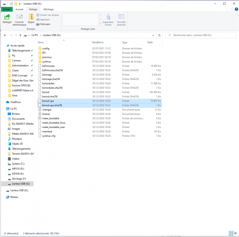Viewport: 239px width, 237px height.
Task: Select the bzroot-gui file
Action: [100, 101]
